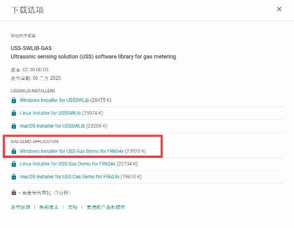294x228 pixels.
Task: Click the USSSWLIB INSTALLERS heading
Action: (x=33, y=91)
